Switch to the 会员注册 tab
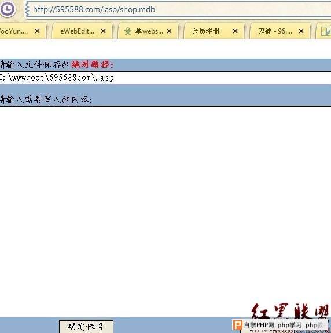 214,31
